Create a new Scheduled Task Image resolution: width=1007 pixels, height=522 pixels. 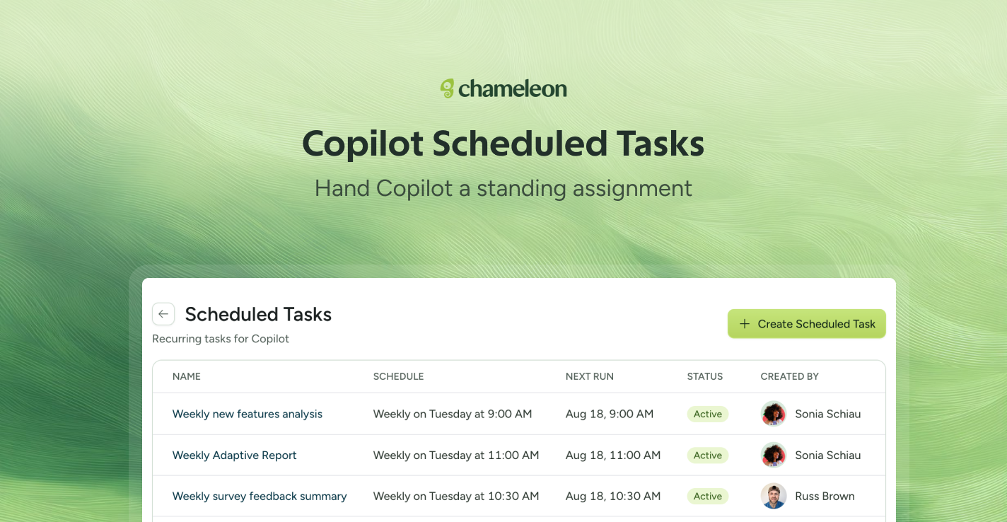[807, 324]
